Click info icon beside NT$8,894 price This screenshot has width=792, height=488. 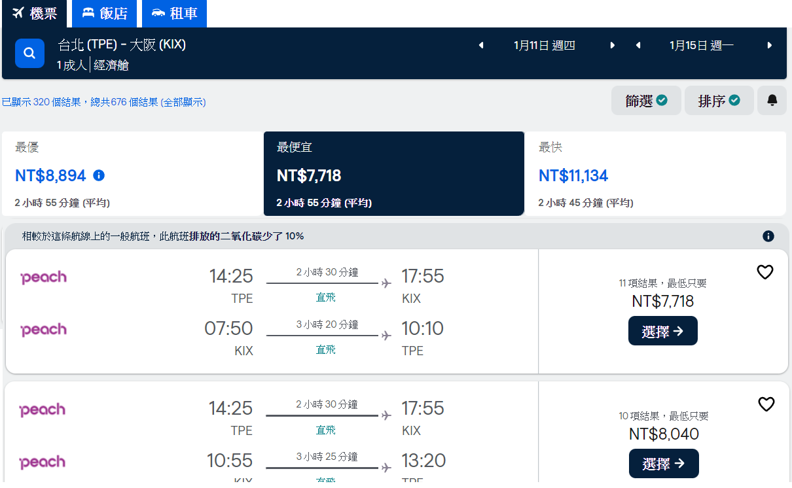[x=99, y=175]
